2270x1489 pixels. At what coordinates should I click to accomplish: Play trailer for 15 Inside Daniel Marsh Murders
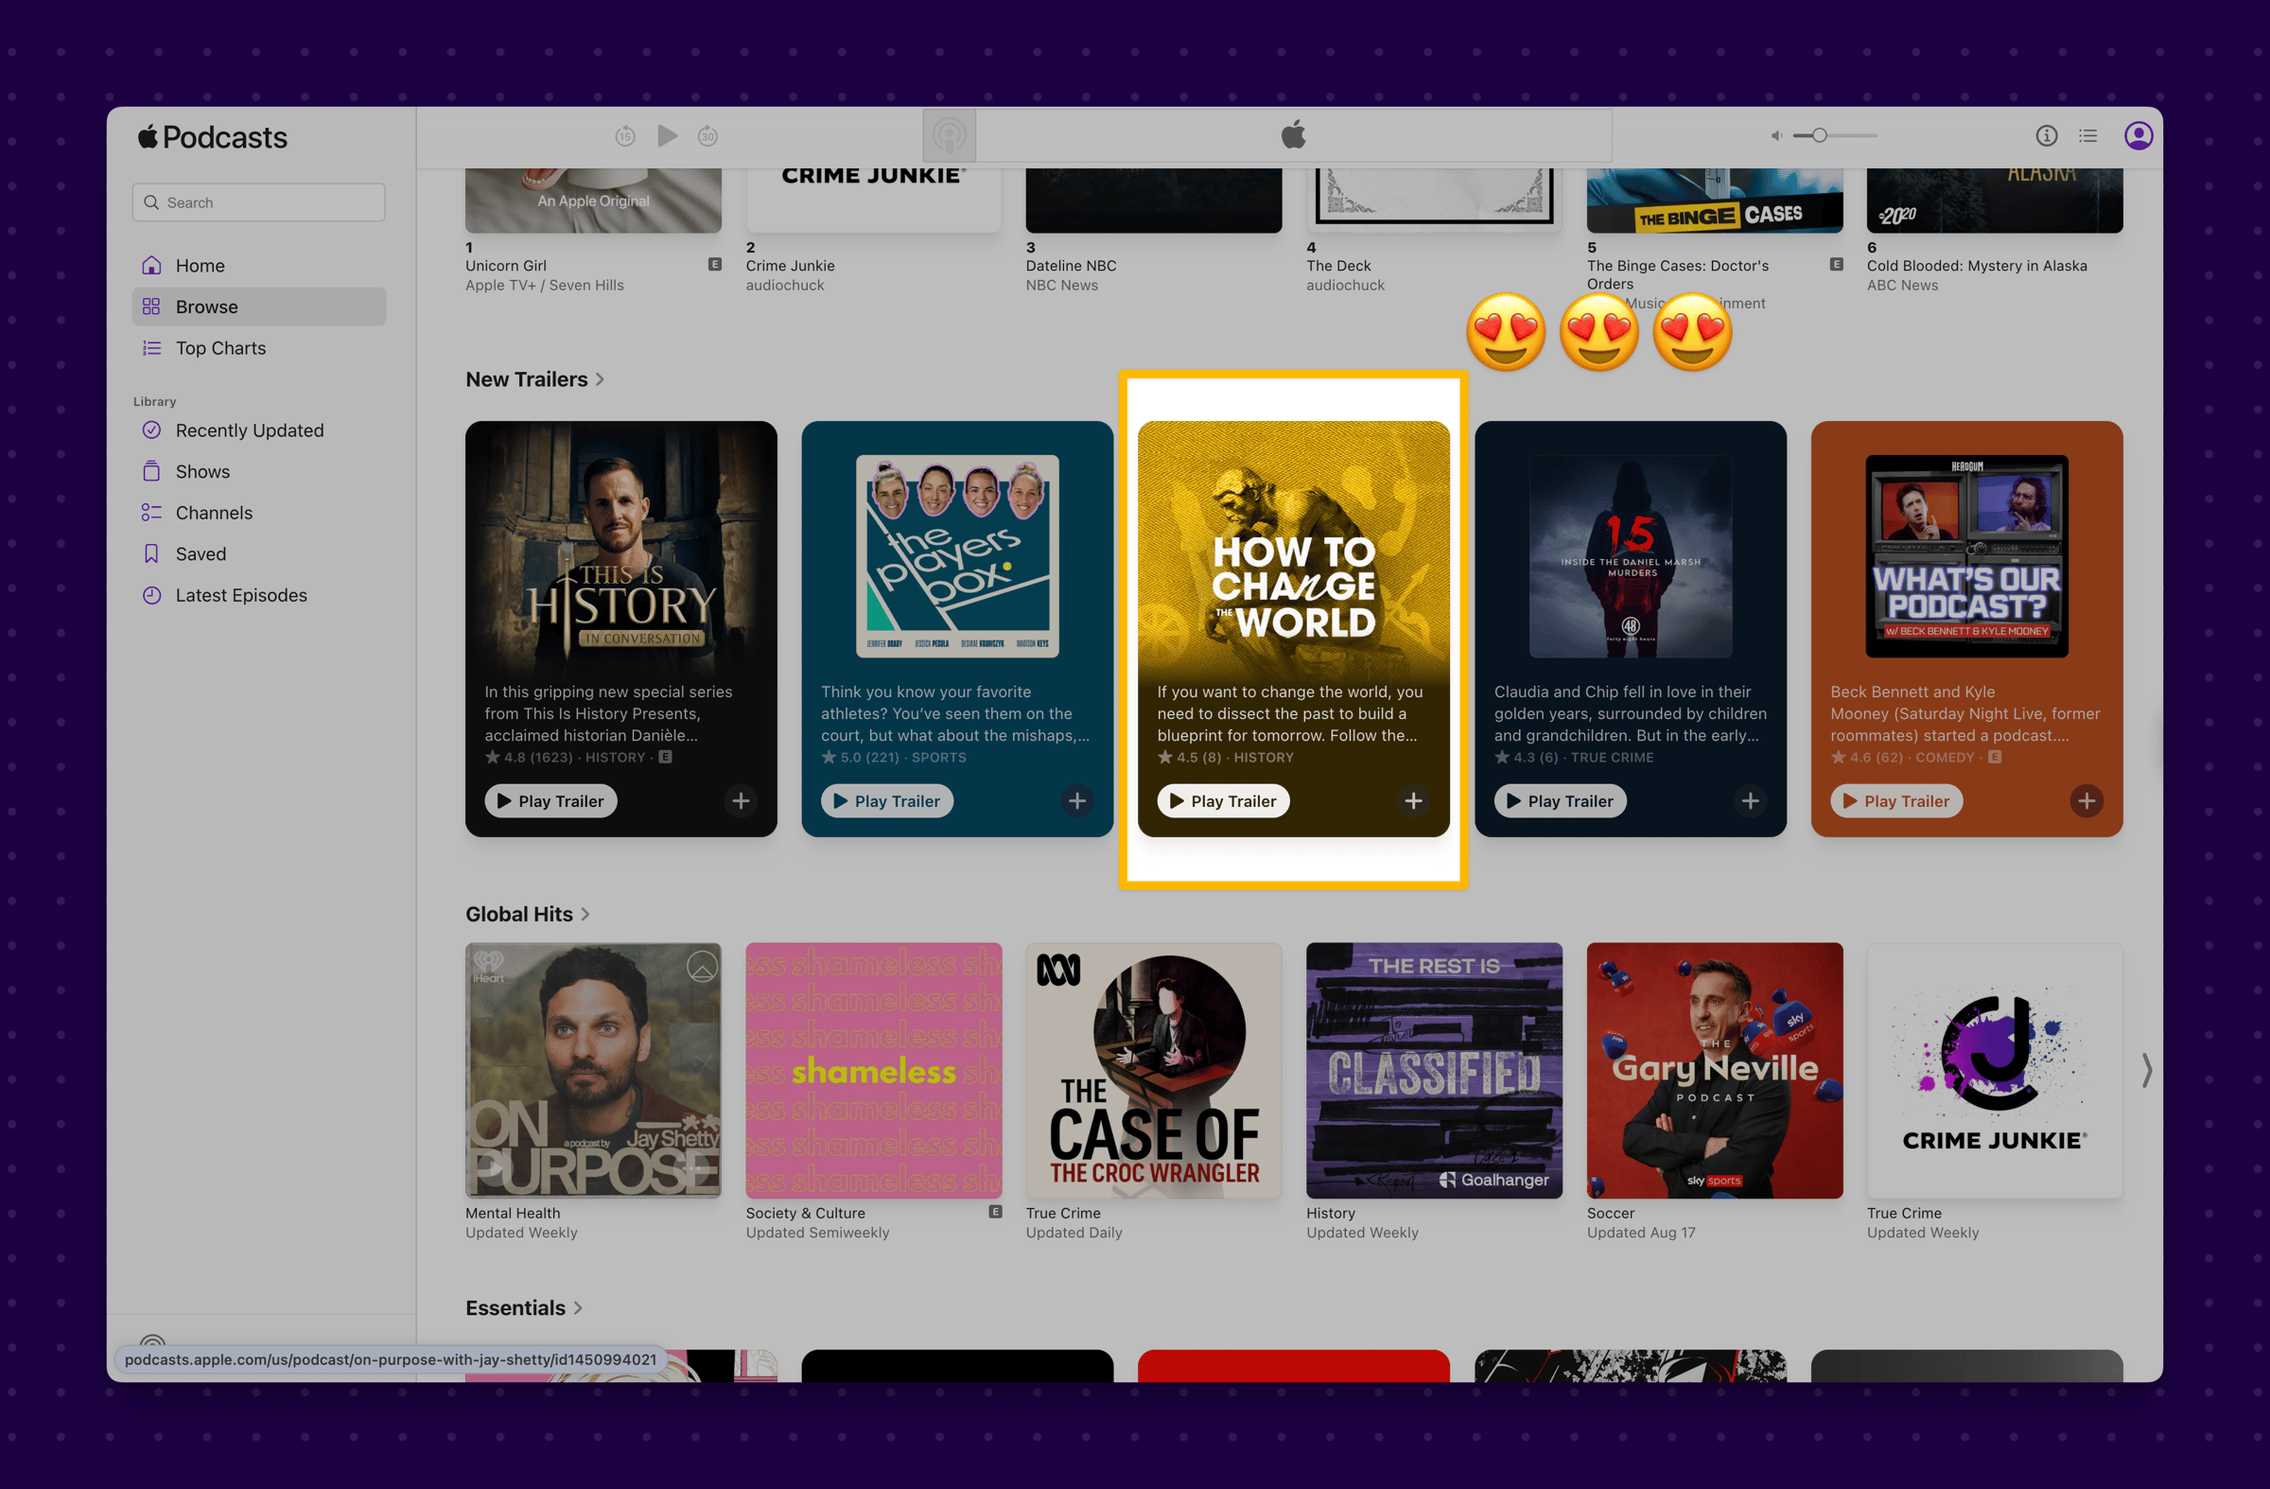1561,801
